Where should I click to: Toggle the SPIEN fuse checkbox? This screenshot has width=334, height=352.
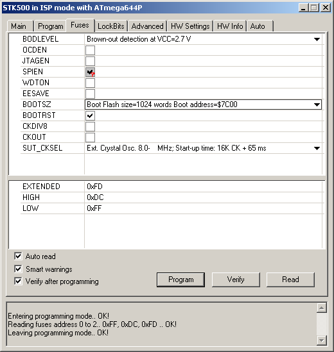[90, 72]
